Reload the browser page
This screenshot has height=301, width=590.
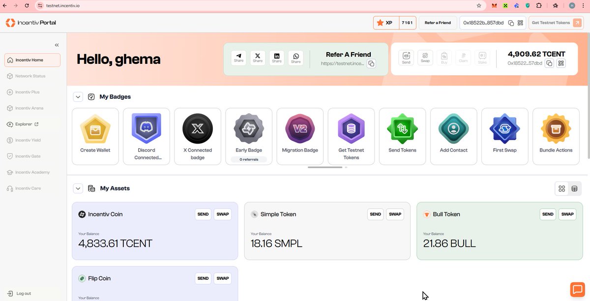pos(26,5)
